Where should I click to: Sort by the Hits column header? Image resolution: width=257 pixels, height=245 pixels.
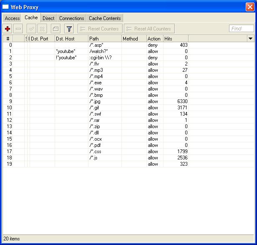coord(176,39)
